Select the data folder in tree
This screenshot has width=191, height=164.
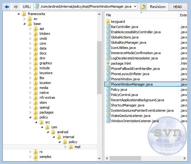pyautogui.click(x=43, y=48)
